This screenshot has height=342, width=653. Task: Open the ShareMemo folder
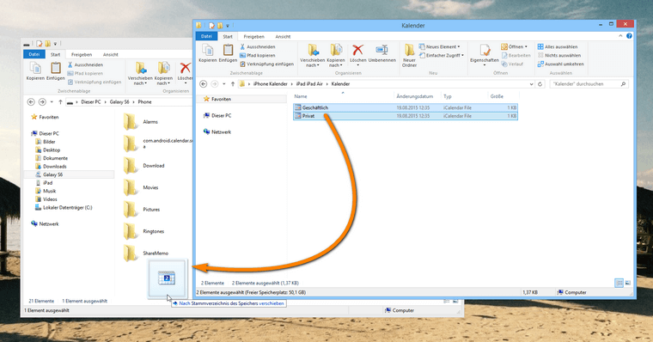click(x=146, y=253)
